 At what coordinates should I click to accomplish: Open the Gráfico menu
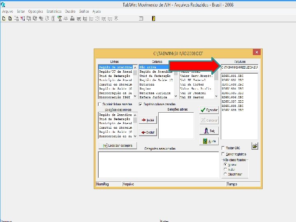(x=84, y=12)
